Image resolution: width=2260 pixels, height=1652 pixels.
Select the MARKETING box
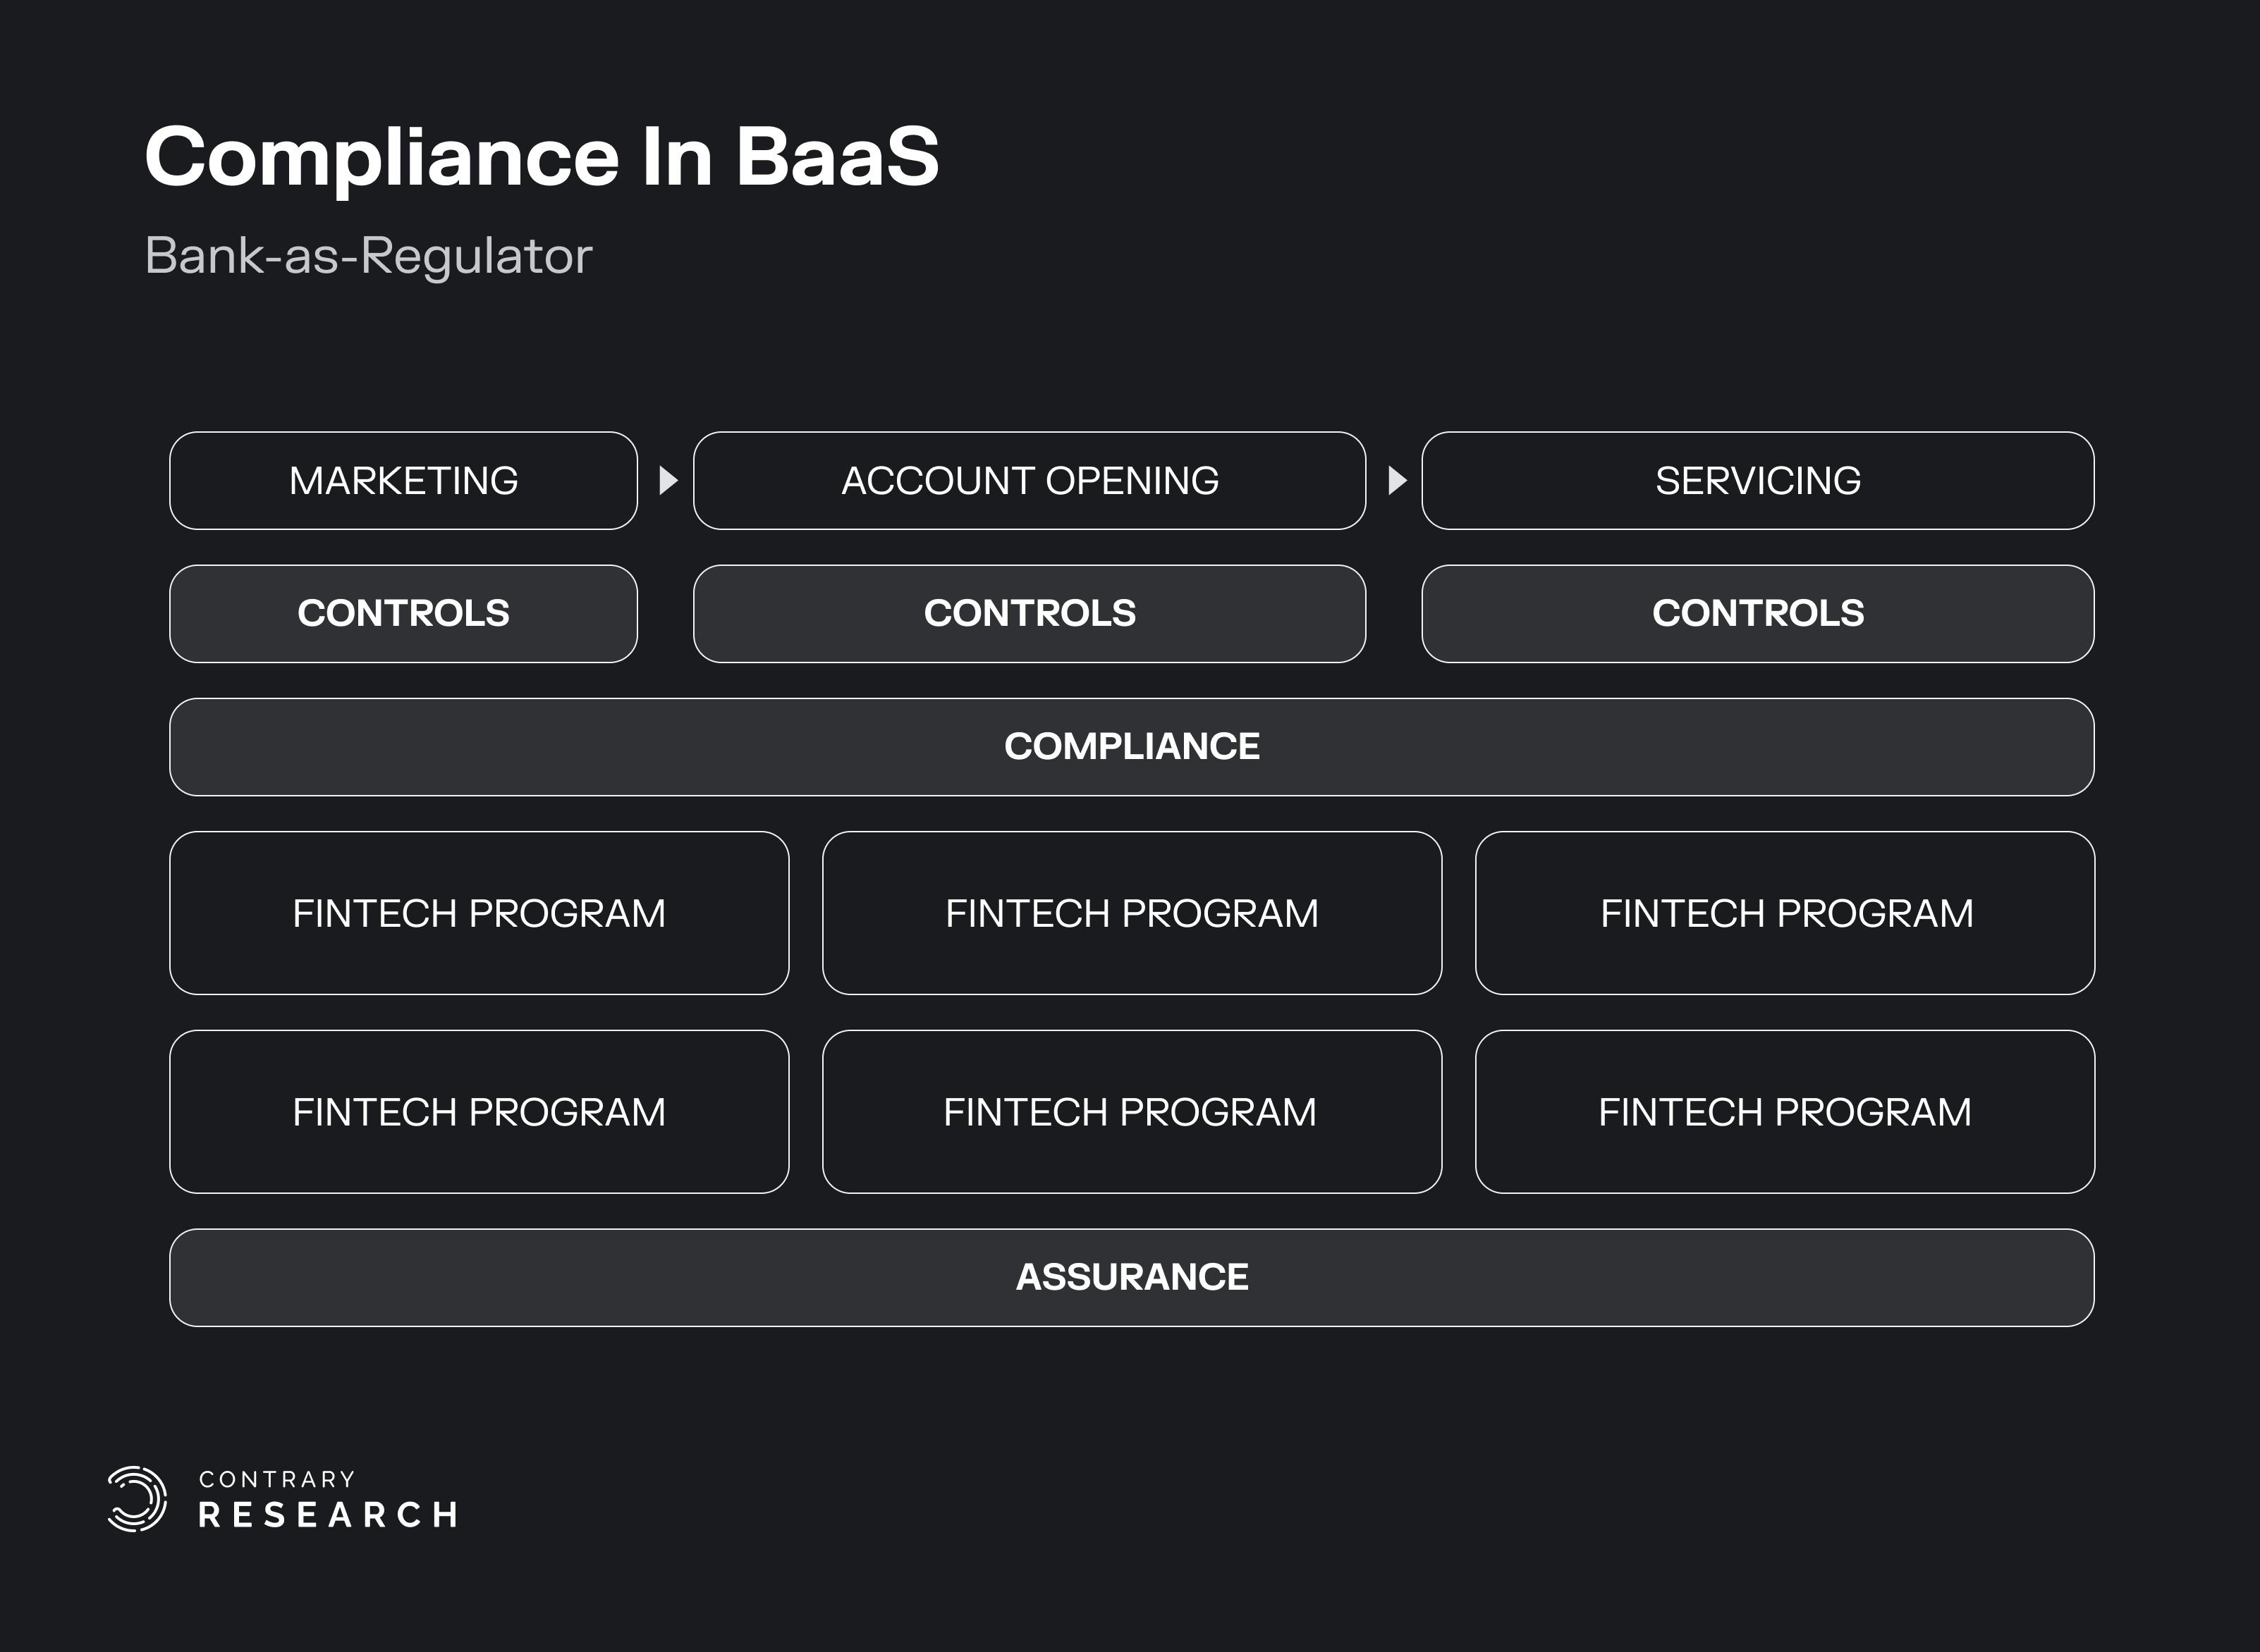(x=403, y=481)
